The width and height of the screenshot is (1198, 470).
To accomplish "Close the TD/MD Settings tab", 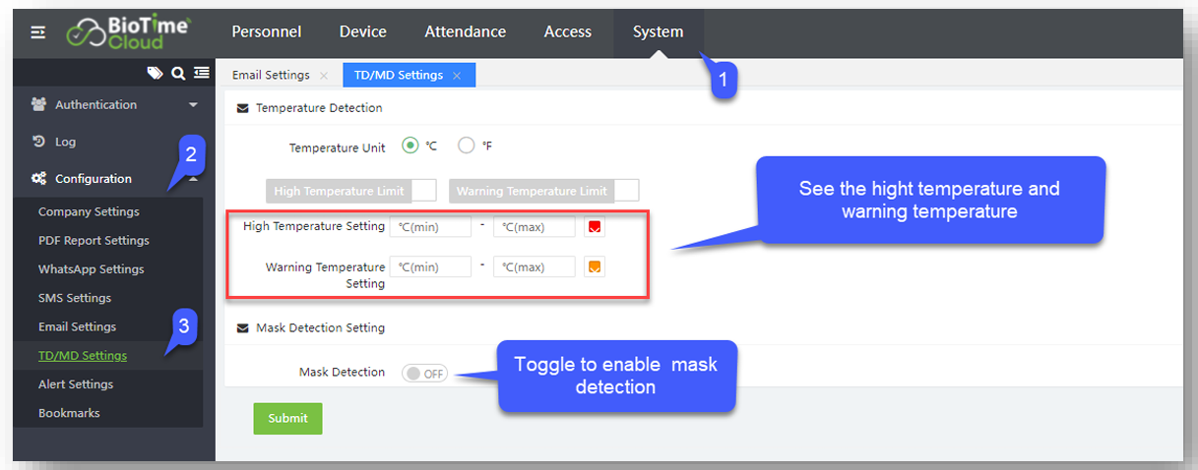I will tap(457, 76).
